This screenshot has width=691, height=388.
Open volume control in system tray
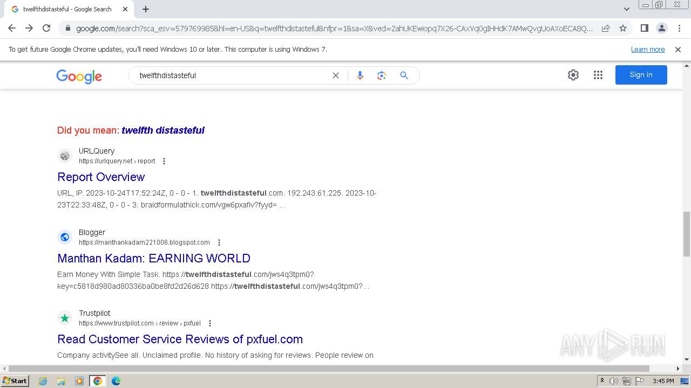point(614,381)
